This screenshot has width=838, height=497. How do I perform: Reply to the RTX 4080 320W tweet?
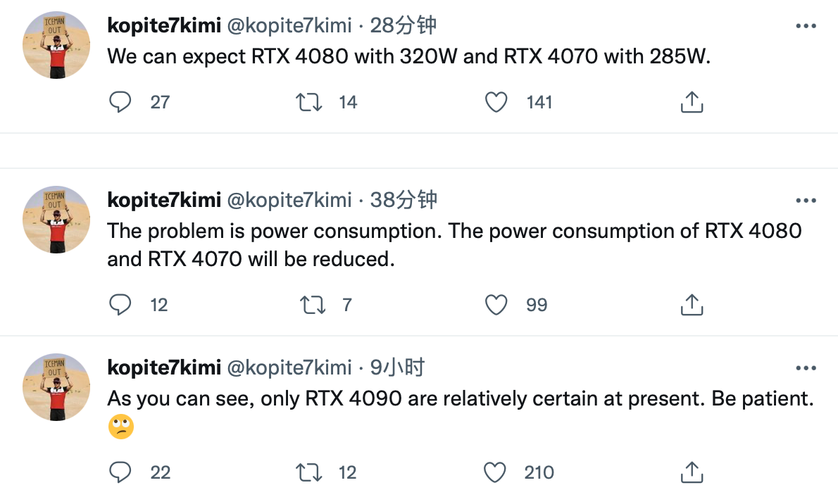click(120, 101)
